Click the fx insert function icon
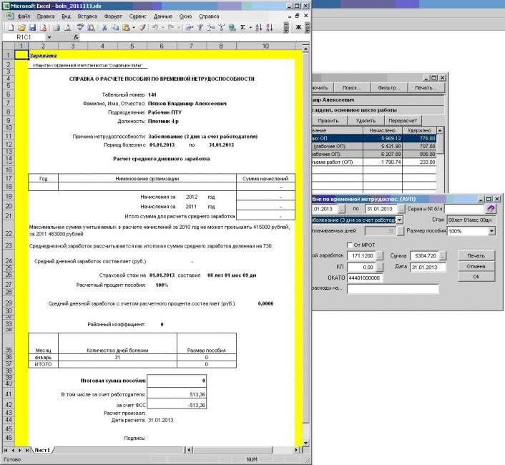Screen dimensions: 505x465 click(76, 36)
